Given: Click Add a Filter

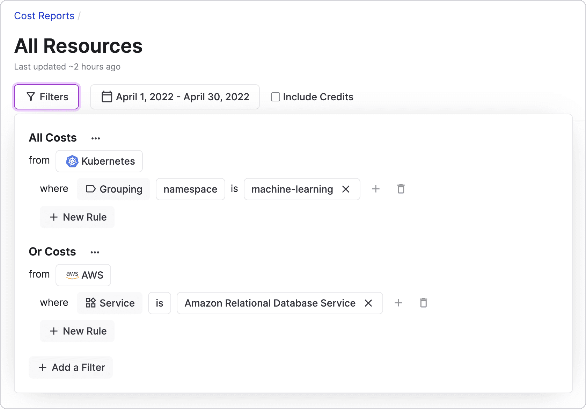Looking at the screenshot, I should click(x=71, y=367).
